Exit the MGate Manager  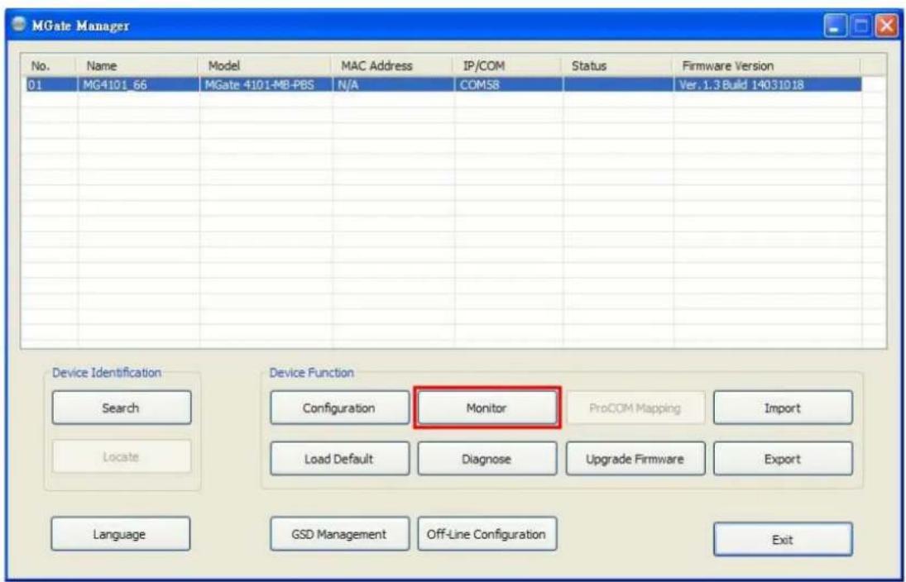tap(783, 539)
